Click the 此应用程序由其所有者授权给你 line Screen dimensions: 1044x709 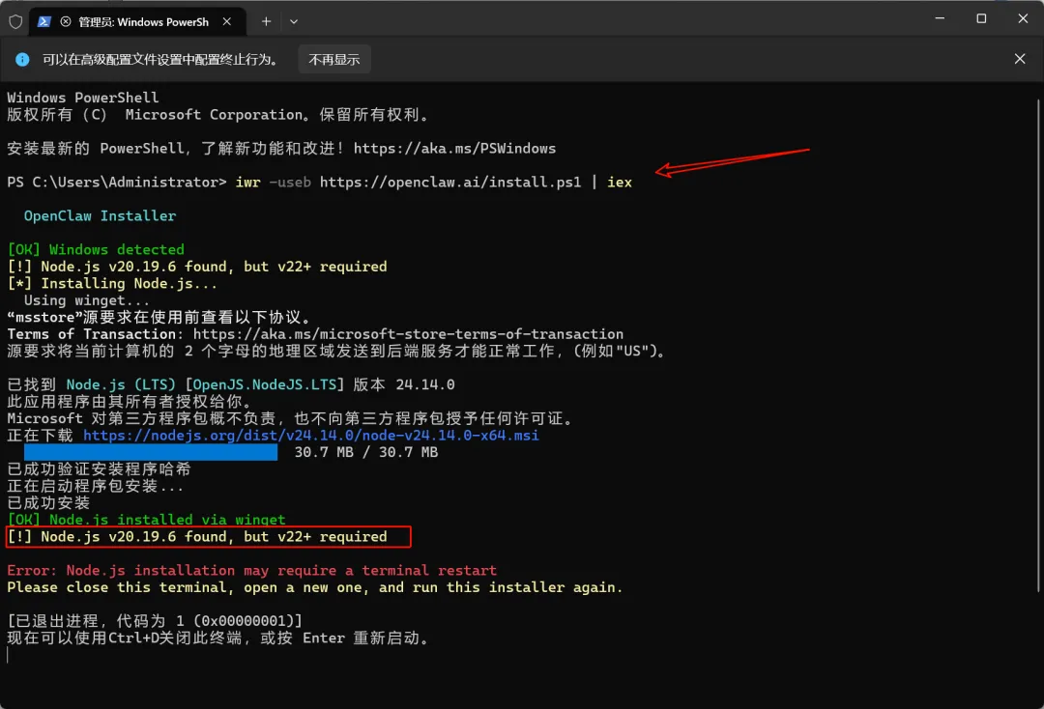pos(130,402)
